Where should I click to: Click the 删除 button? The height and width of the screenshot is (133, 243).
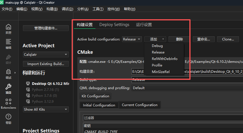tap(179, 39)
